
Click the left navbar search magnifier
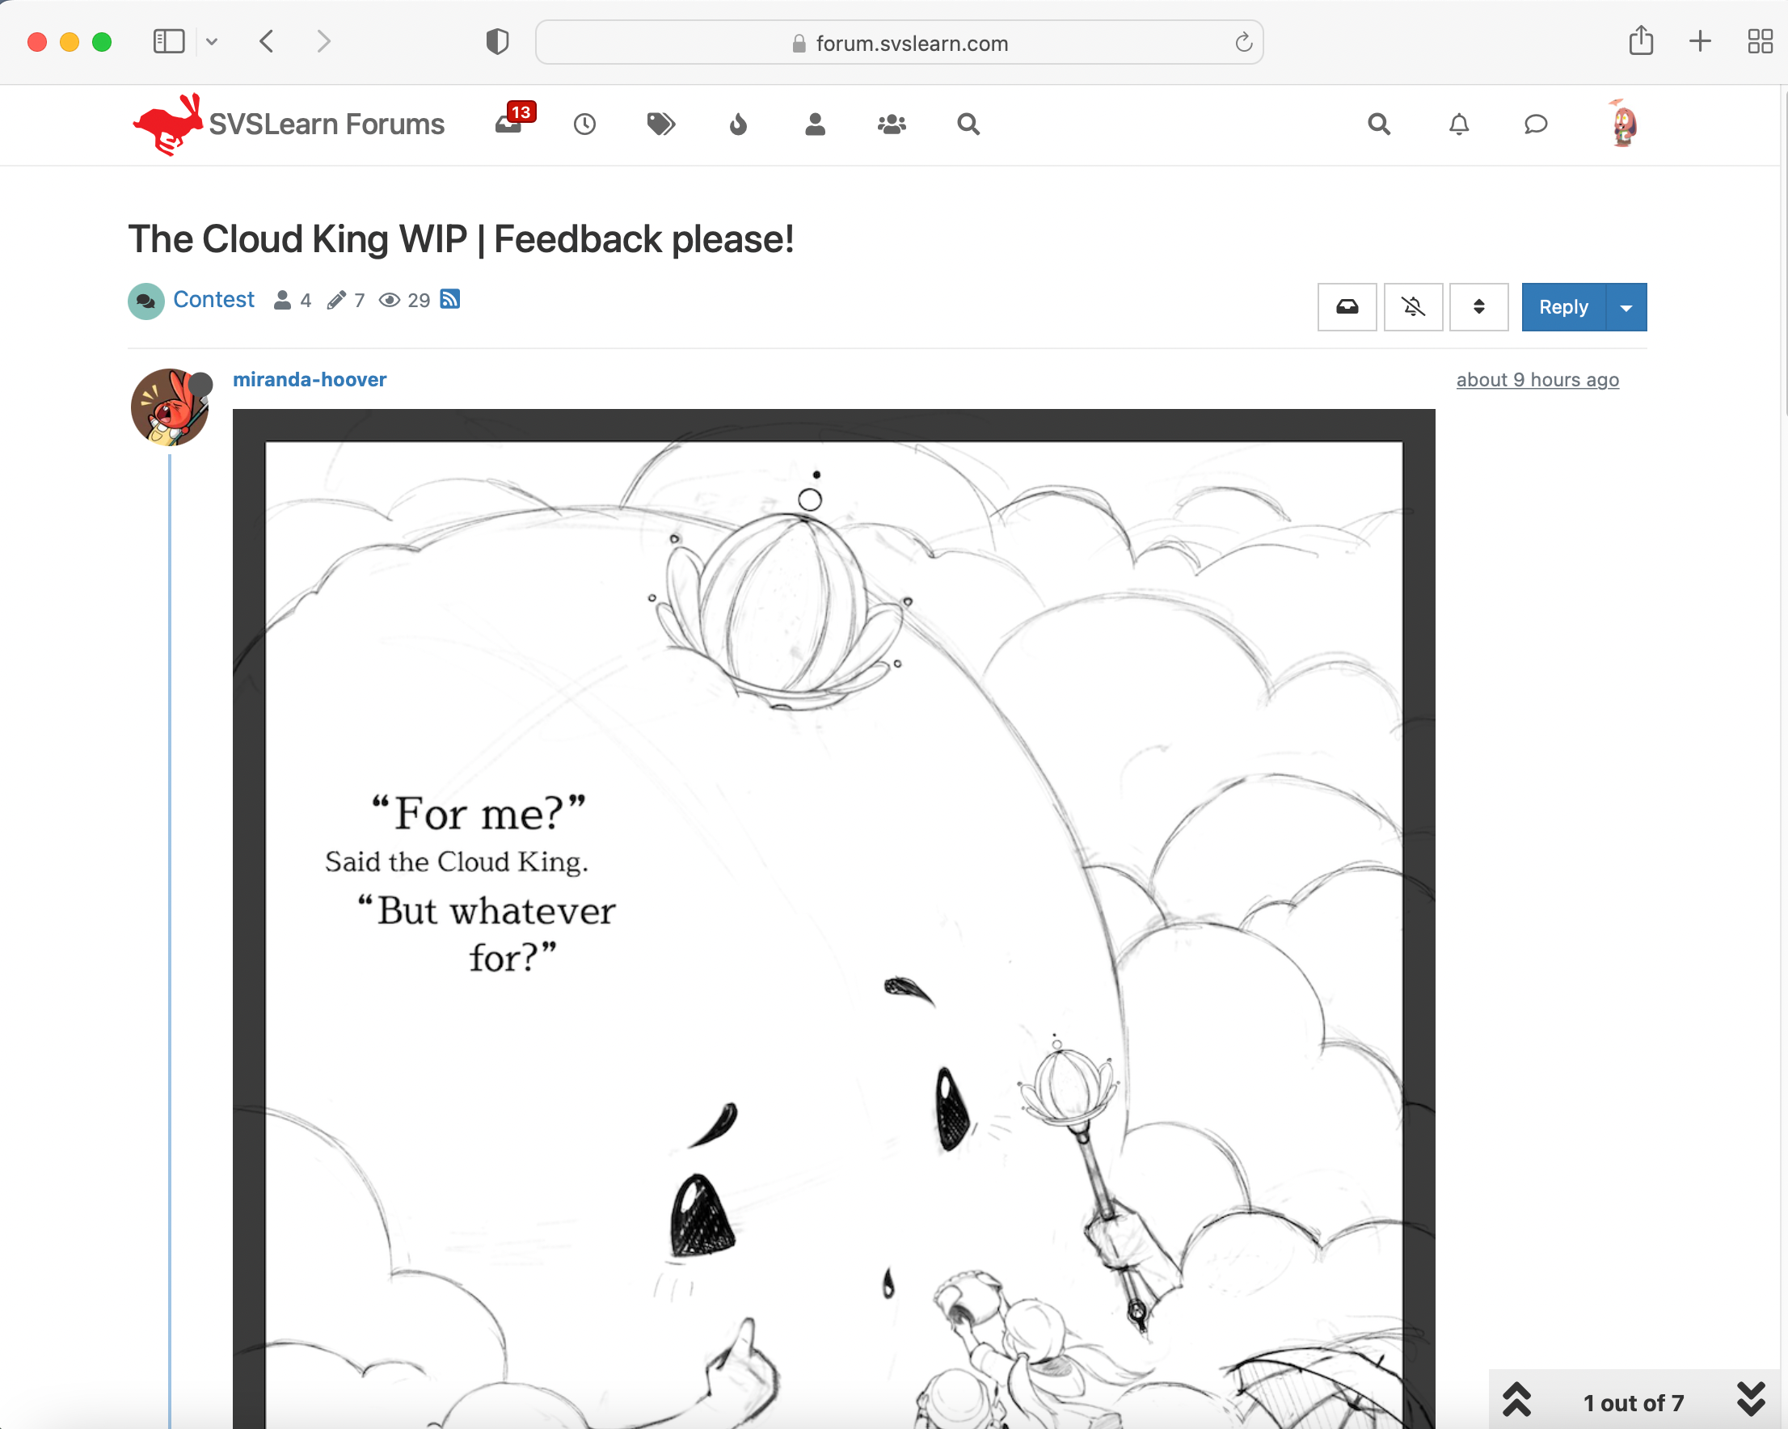pyautogui.click(x=968, y=124)
